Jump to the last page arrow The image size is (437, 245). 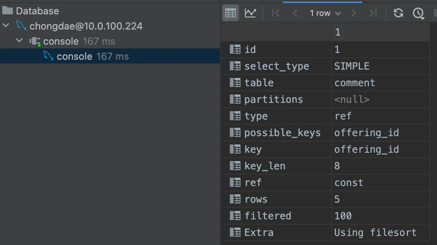373,13
